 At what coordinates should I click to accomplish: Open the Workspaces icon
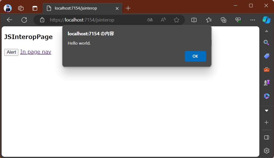(x=21, y=8)
